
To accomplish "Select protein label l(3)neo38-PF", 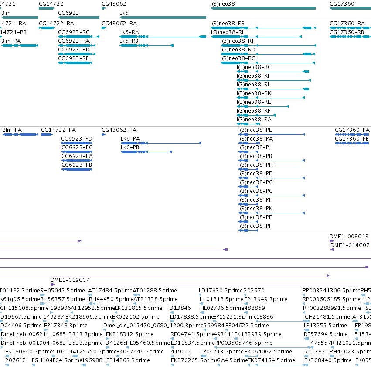I will [x=255, y=226].
